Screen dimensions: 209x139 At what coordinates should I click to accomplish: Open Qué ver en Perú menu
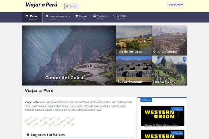pos(82,17)
